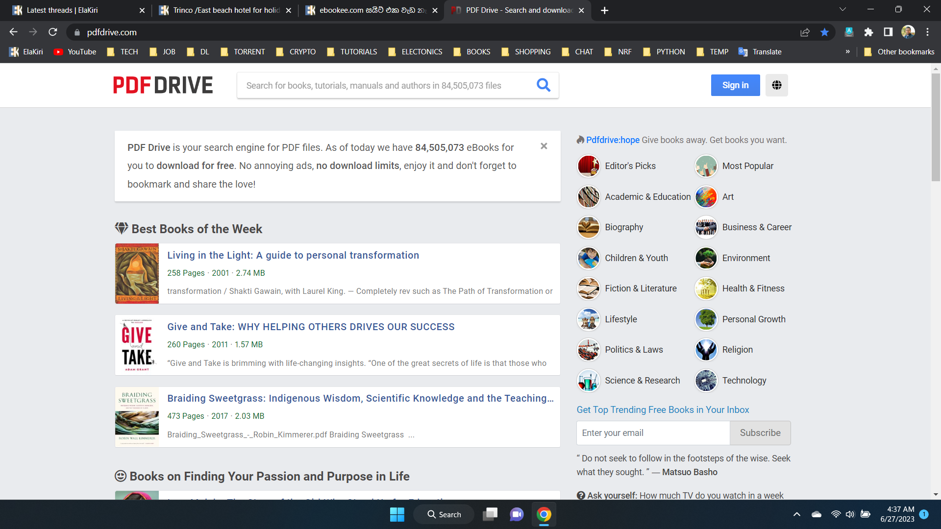Open the BOOKS bookmarks folder

472,52
